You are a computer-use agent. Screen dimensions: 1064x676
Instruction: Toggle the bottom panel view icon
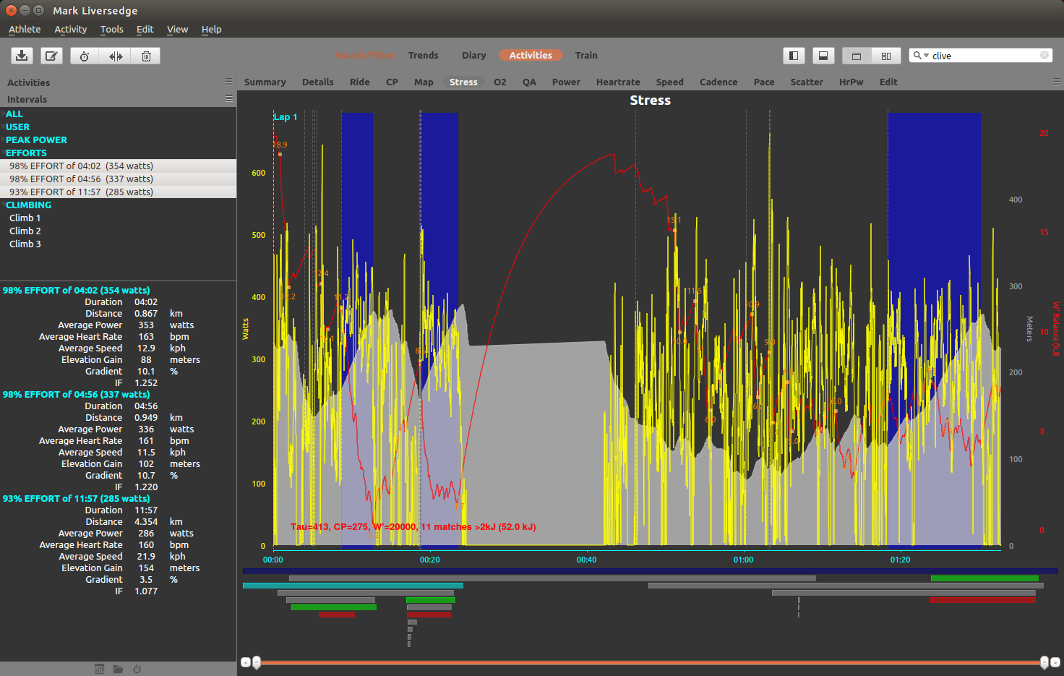click(x=823, y=56)
